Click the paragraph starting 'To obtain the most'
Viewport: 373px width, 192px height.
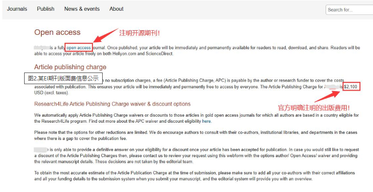[194, 176]
